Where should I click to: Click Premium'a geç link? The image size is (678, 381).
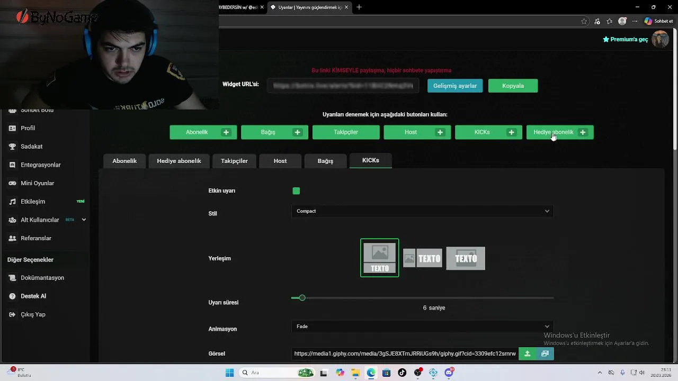coord(626,39)
